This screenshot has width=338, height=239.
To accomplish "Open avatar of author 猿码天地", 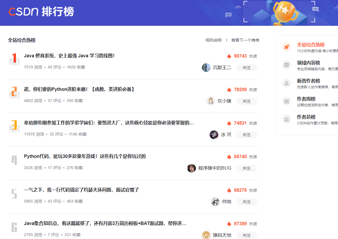I will (206, 235).
